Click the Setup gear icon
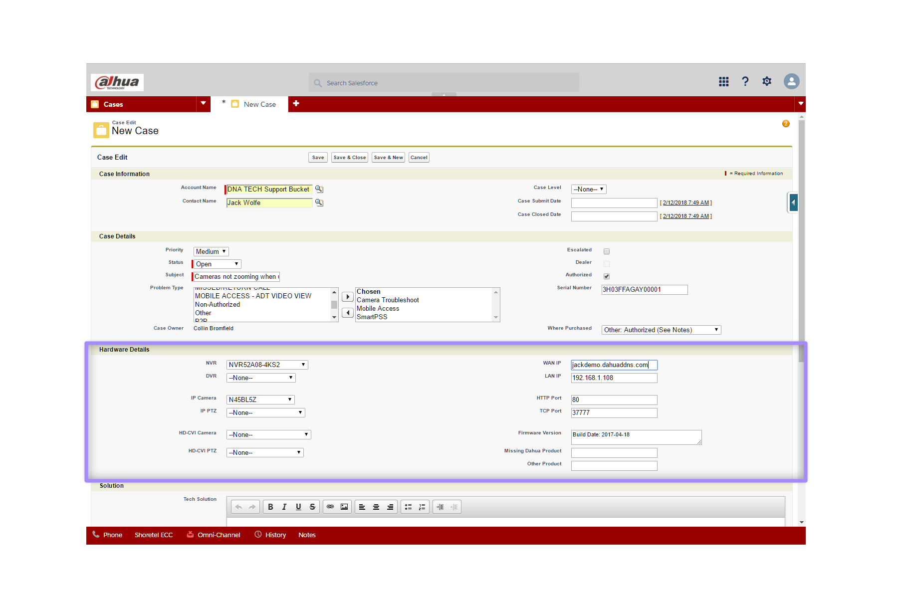 pos(767,81)
